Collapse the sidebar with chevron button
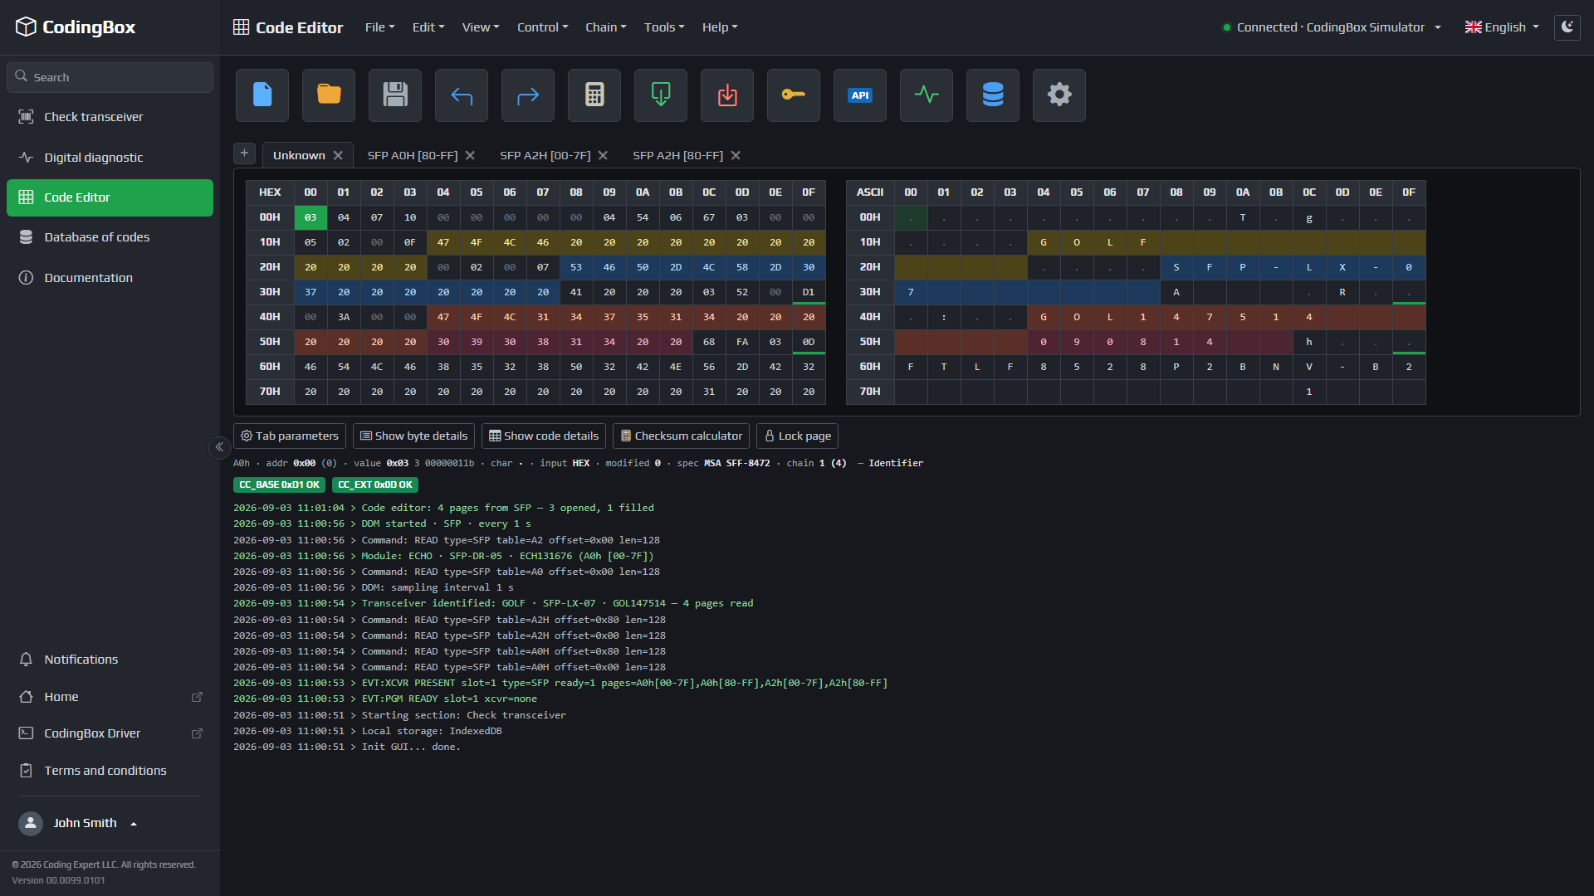 coord(219,447)
